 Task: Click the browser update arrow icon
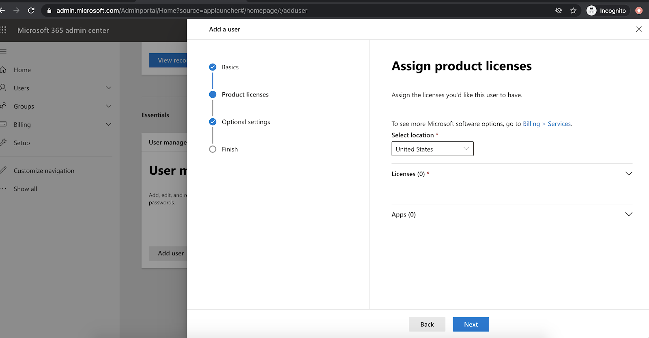(x=639, y=11)
